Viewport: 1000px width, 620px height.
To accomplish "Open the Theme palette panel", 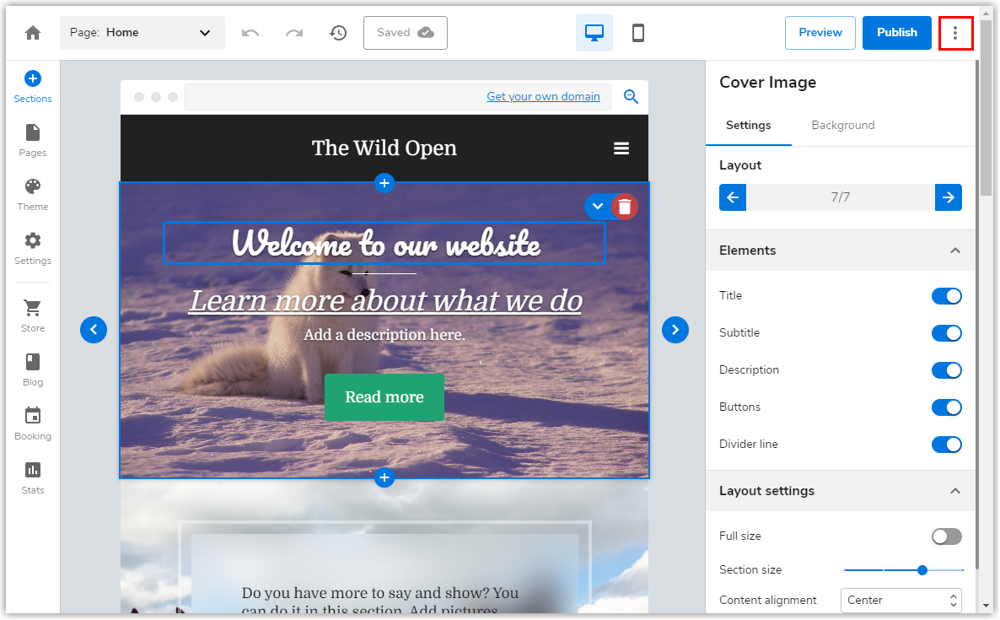I will click(x=33, y=195).
